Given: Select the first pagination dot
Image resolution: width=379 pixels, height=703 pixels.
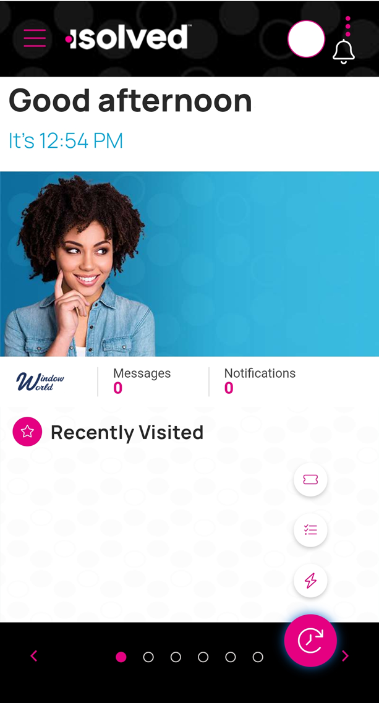Looking at the screenshot, I should coord(121,657).
